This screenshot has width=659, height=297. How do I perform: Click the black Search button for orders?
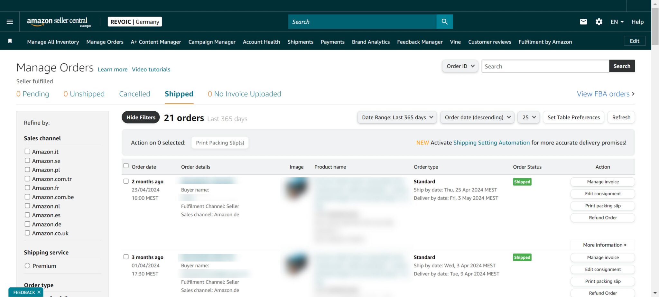[622, 66]
